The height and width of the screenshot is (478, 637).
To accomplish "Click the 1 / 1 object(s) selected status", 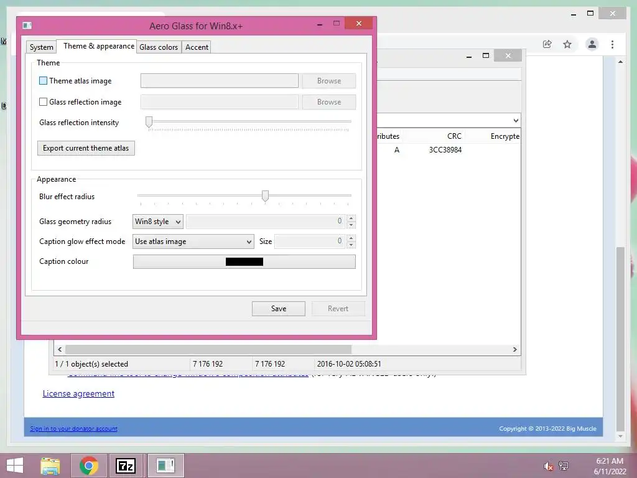I will pyautogui.click(x=91, y=363).
